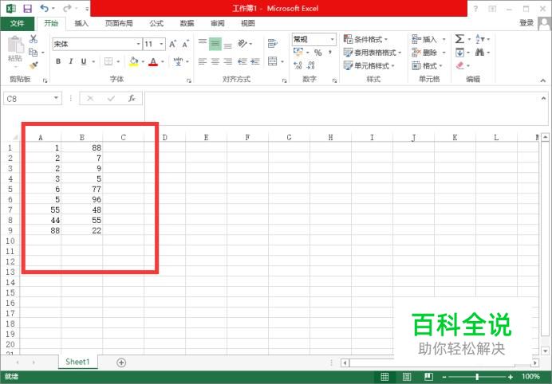Collapse the ribbon with the chevron

[x=543, y=80]
